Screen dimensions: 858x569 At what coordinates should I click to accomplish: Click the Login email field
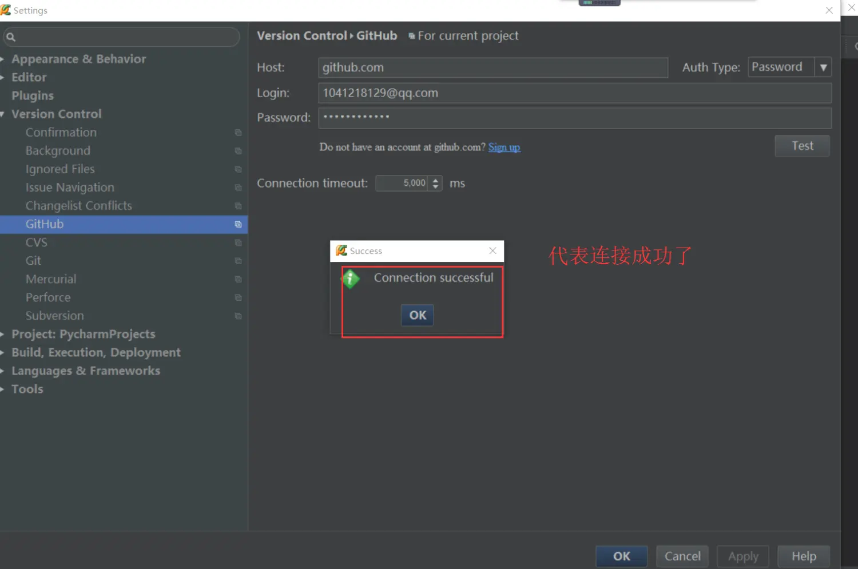tap(575, 93)
